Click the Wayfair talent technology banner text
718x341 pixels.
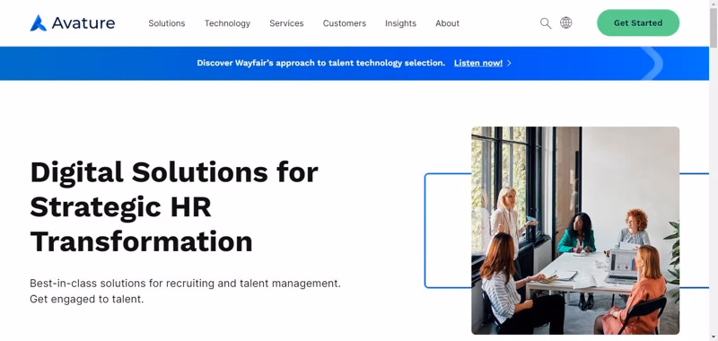pyautogui.click(x=320, y=63)
